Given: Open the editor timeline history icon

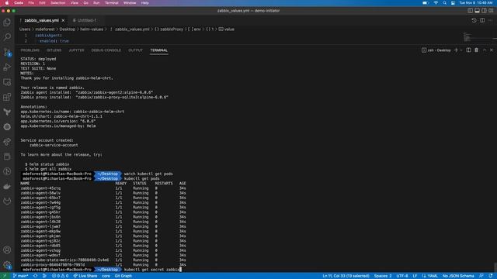Looking at the screenshot, I should coord(474,20).
